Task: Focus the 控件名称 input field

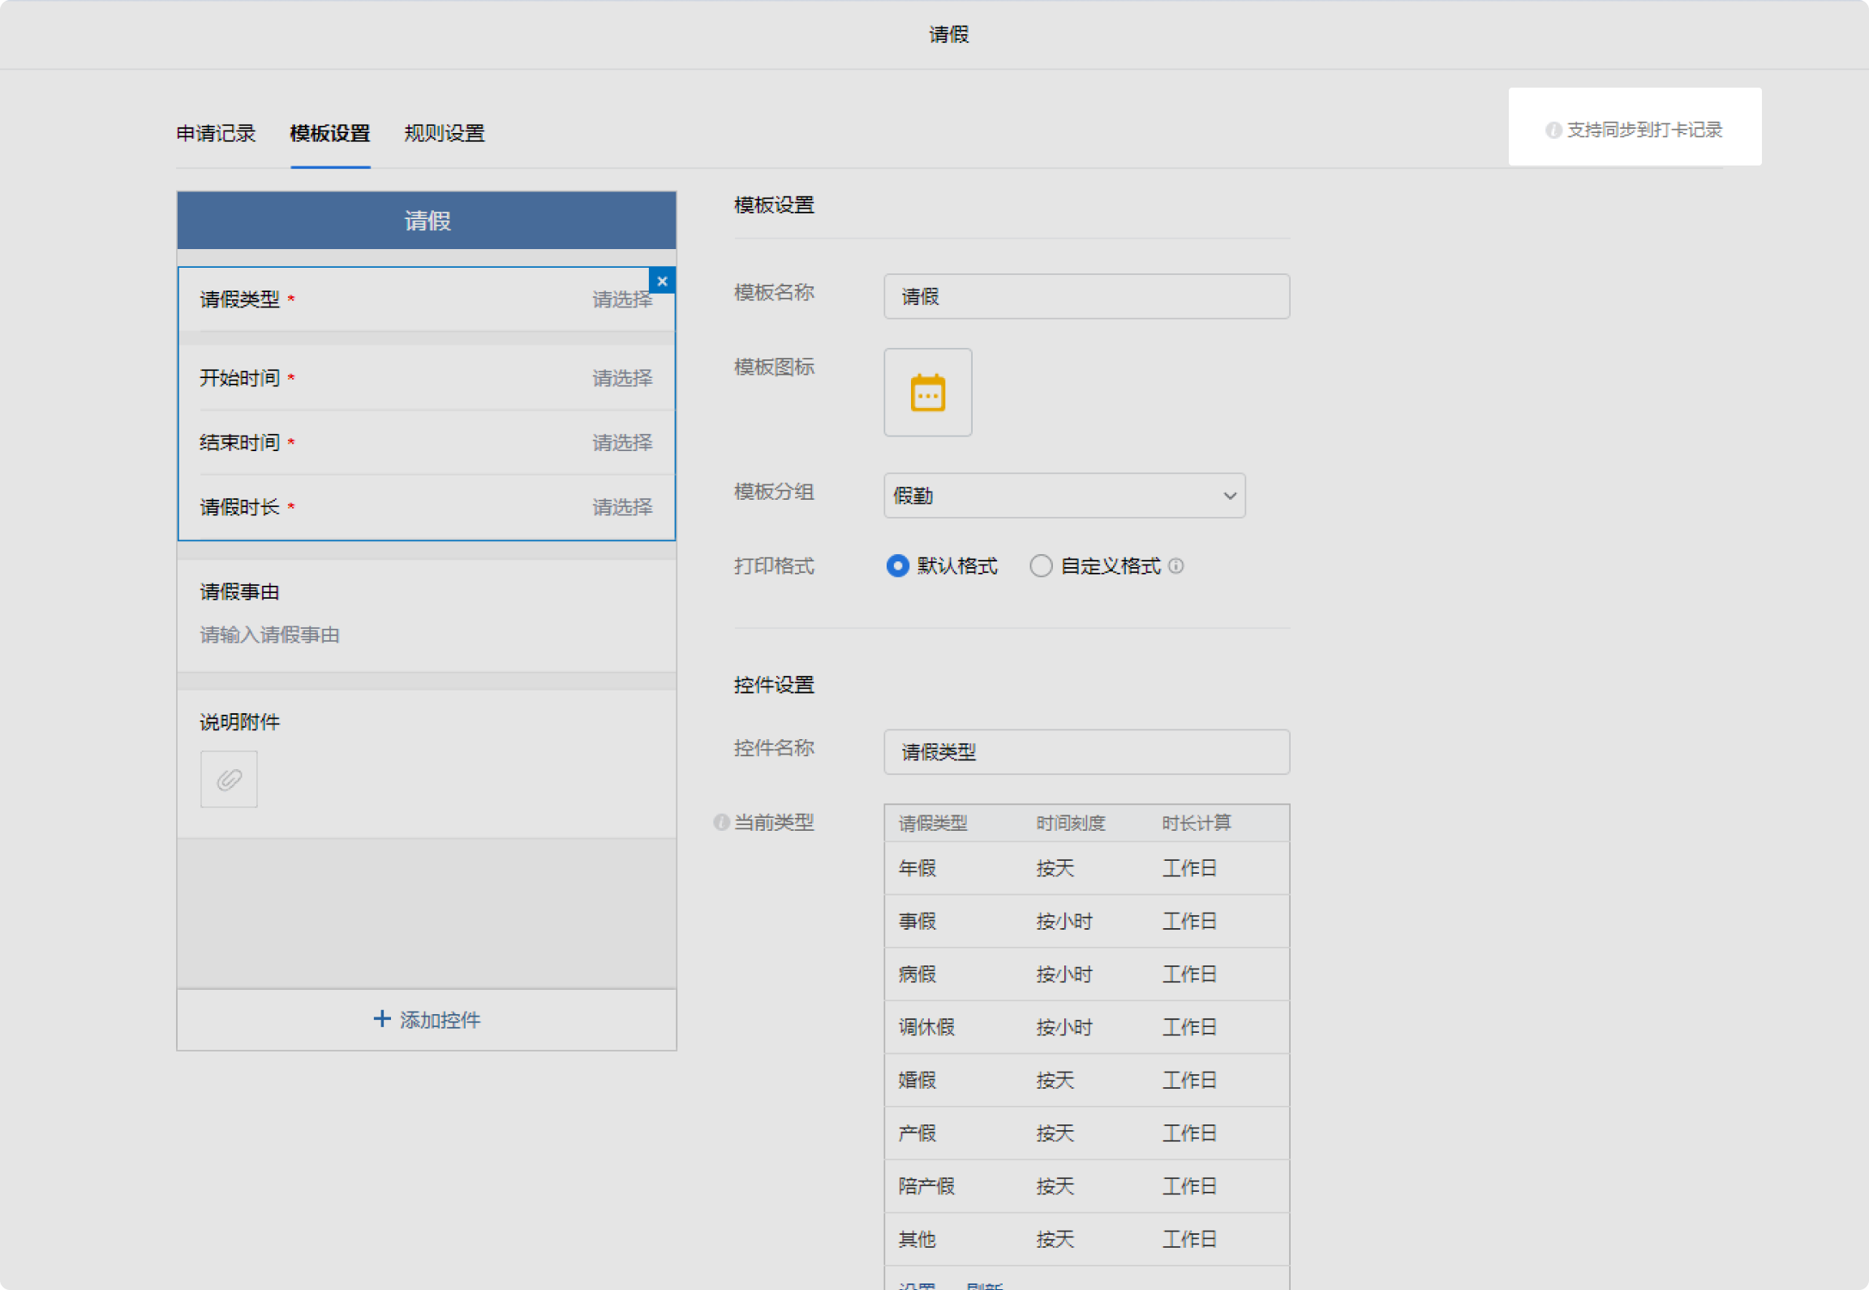Action: 1086,752
